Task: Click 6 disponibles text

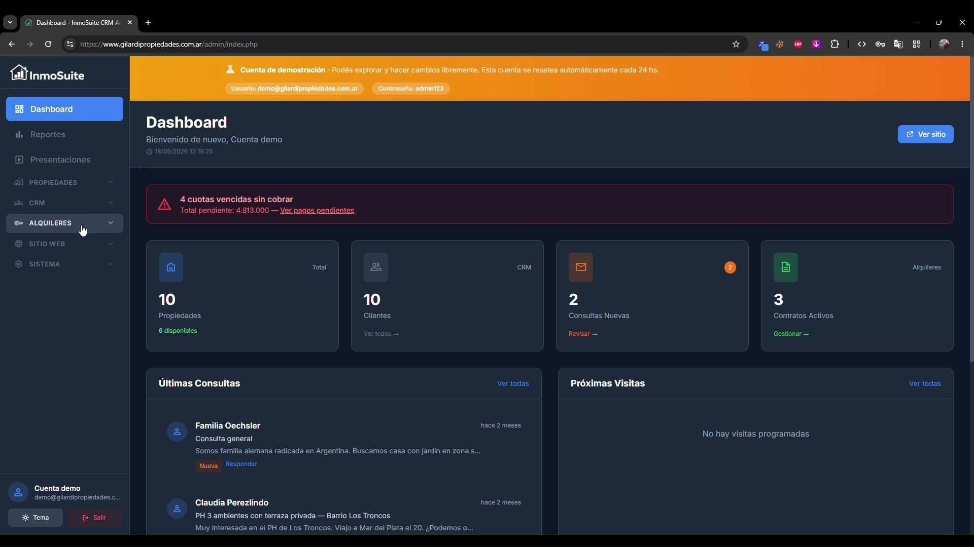Action: point(178,331)
